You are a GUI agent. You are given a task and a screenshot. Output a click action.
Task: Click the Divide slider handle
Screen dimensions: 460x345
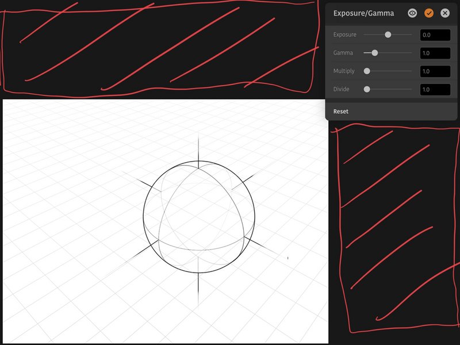367,89
